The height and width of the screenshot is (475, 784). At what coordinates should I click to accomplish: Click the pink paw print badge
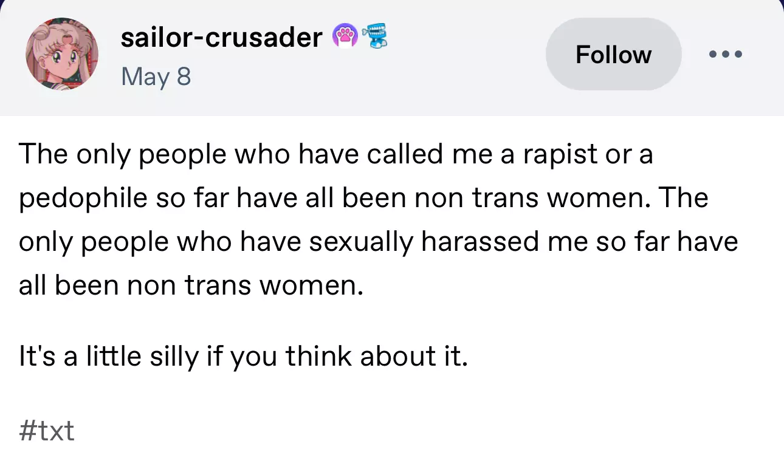click(344, 37)
